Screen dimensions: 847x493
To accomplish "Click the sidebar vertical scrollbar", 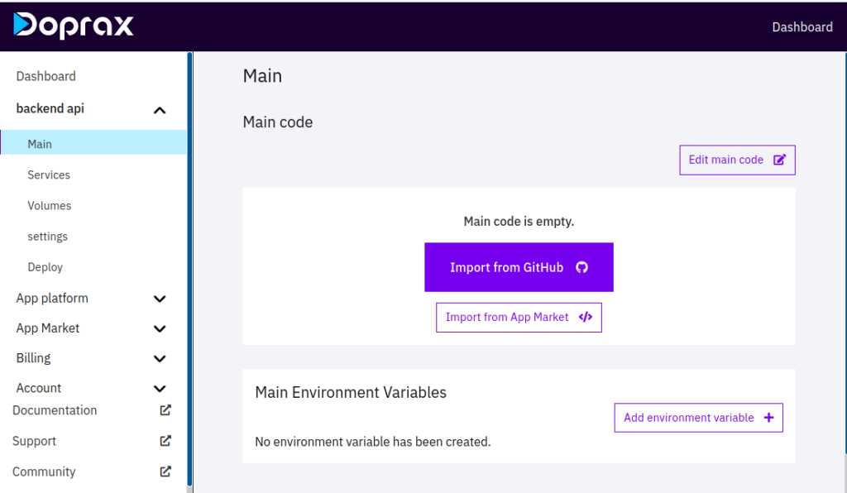I will [x=189, y=270].
